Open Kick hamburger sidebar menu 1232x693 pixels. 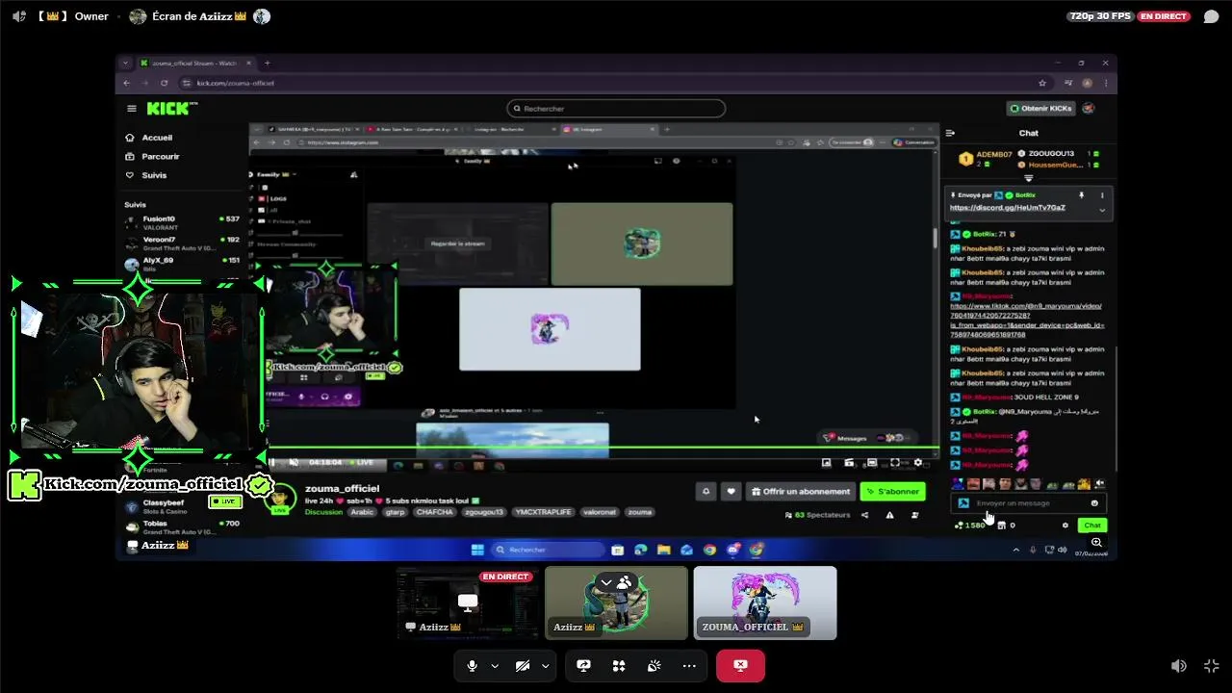click(x=132, y=109)
